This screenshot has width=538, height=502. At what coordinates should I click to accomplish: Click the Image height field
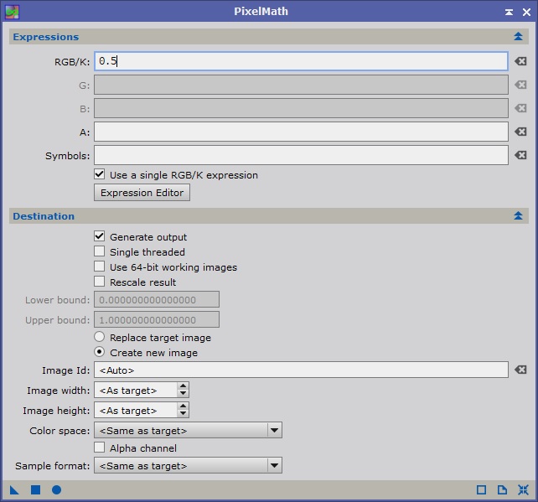point(137,410)
